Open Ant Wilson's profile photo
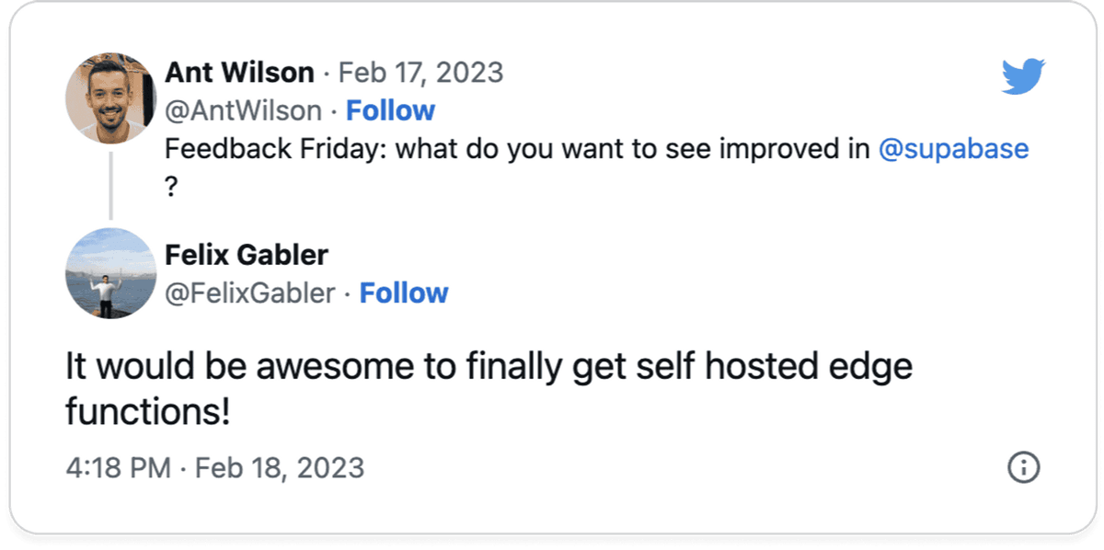 [110, 97]
